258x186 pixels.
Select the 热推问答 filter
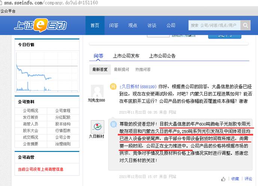click(x=143, y=69)
